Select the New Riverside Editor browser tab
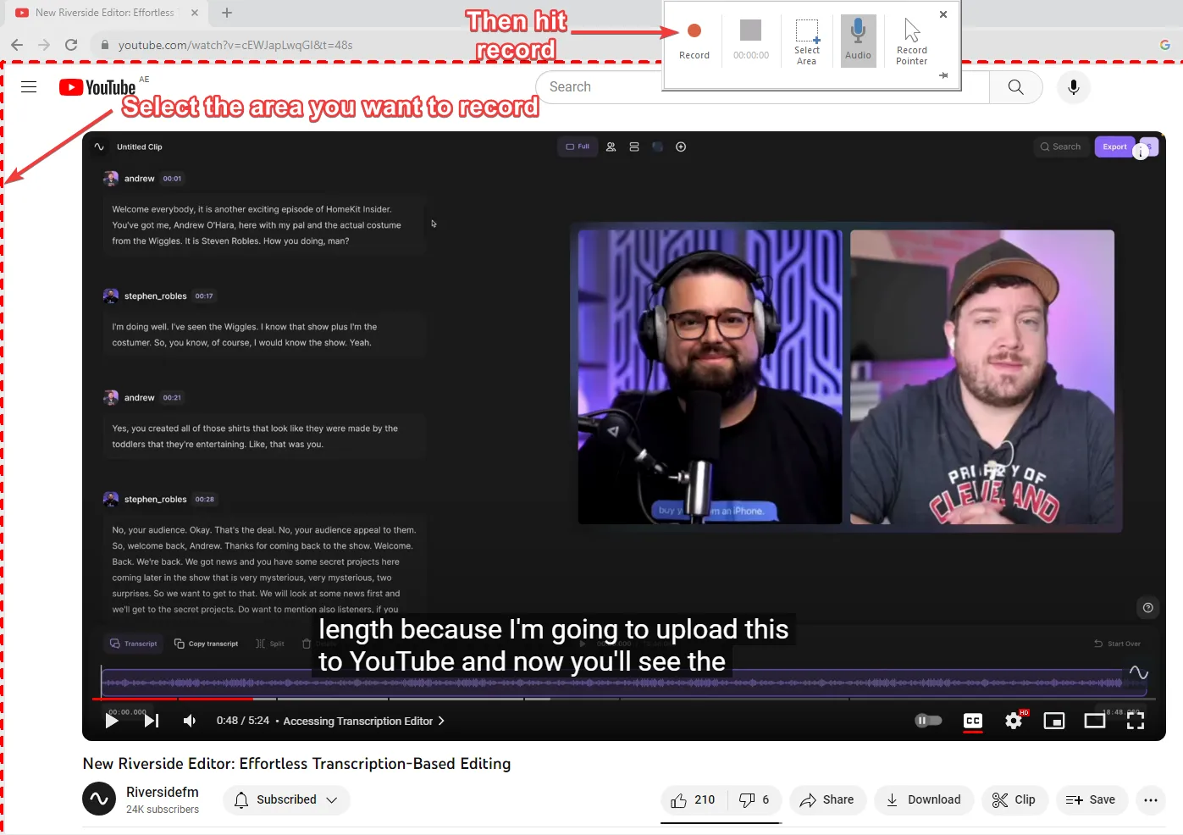Image resolution: width=1183 pixels, height=835 pixels. [106, 13]
